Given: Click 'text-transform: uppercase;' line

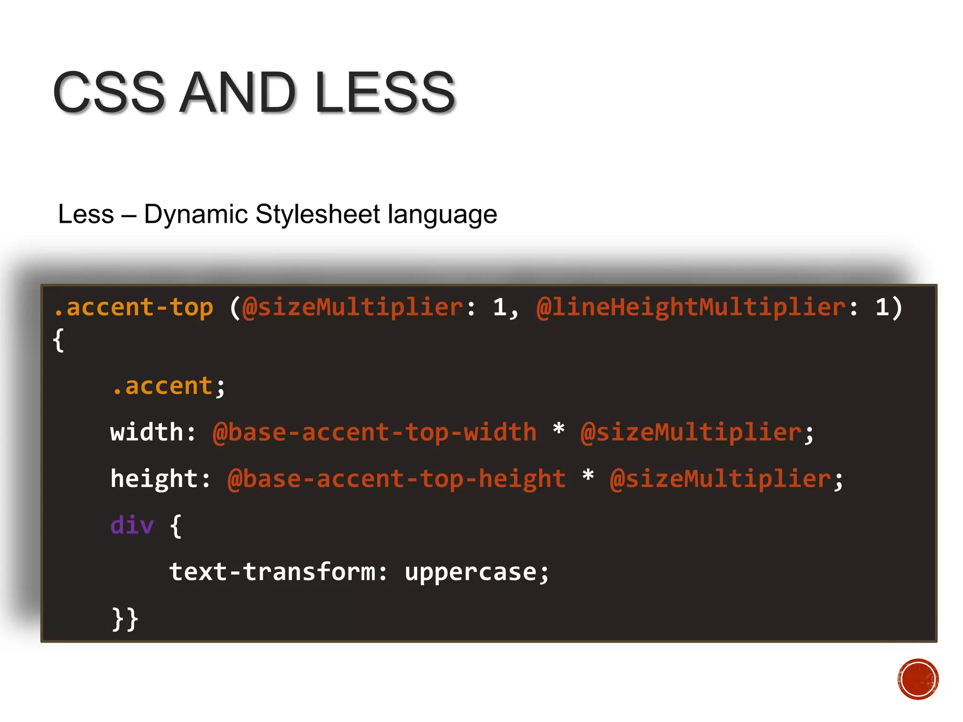Looking at the screenshot, I should [x=359, y=572].
